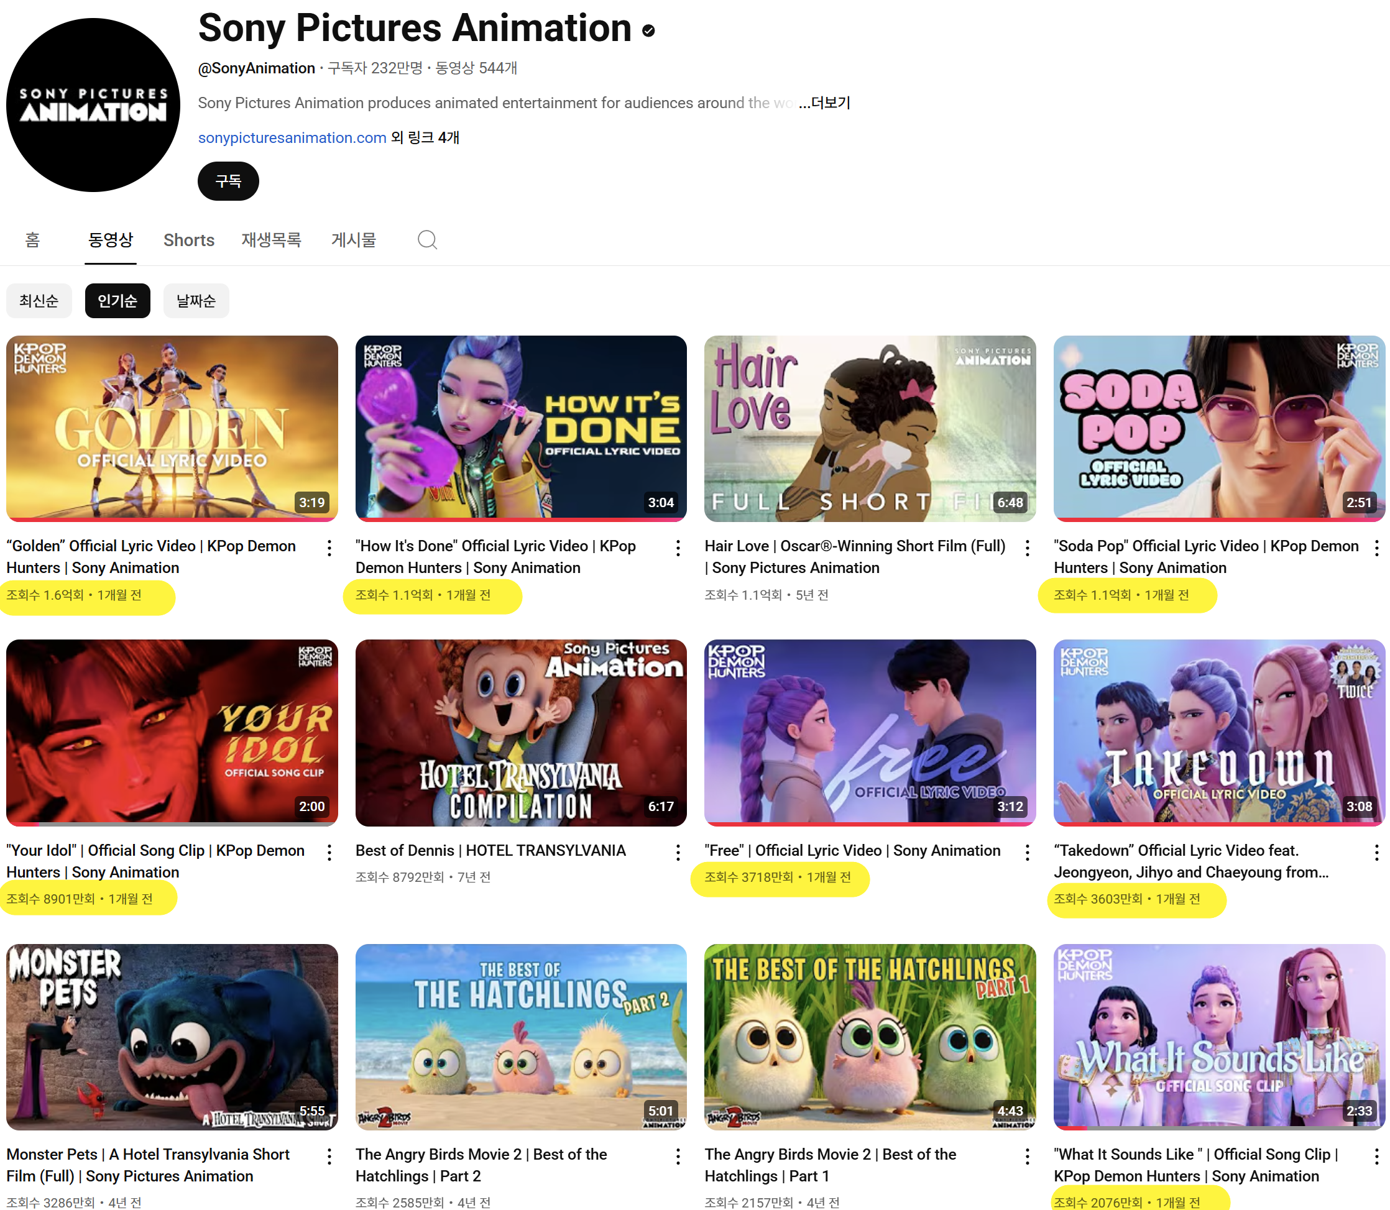This screenshot has width=1390, height=1210.
Task: Click "조회수 1.1억회 • 5년 전" under Hair Love
Action: coord(766,595)
